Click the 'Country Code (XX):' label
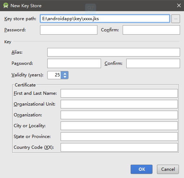184x178 pixels. (x=34, y=147)
